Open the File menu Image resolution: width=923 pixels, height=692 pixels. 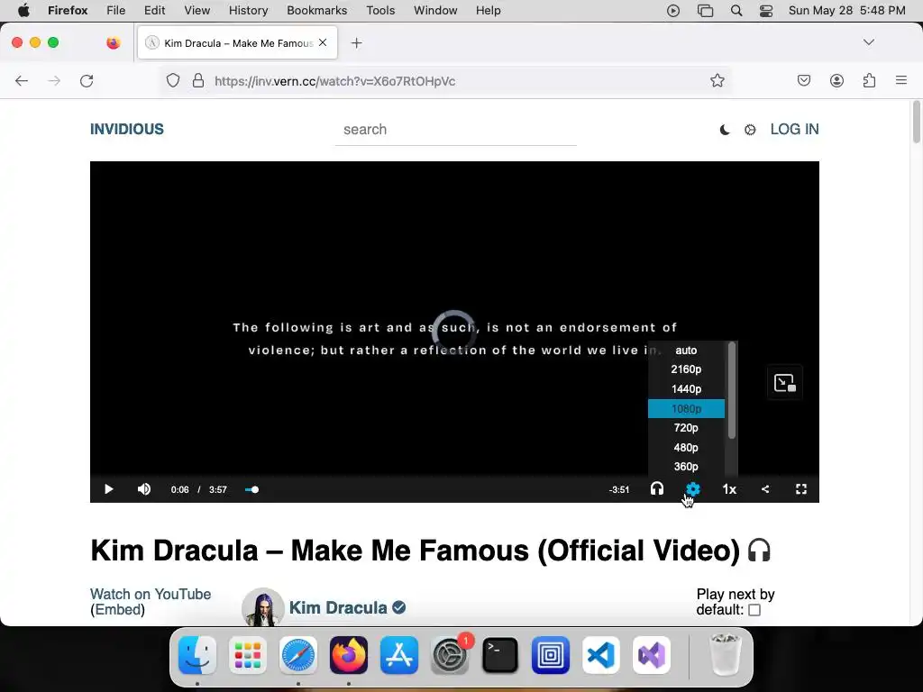click(x=116, y=10)
